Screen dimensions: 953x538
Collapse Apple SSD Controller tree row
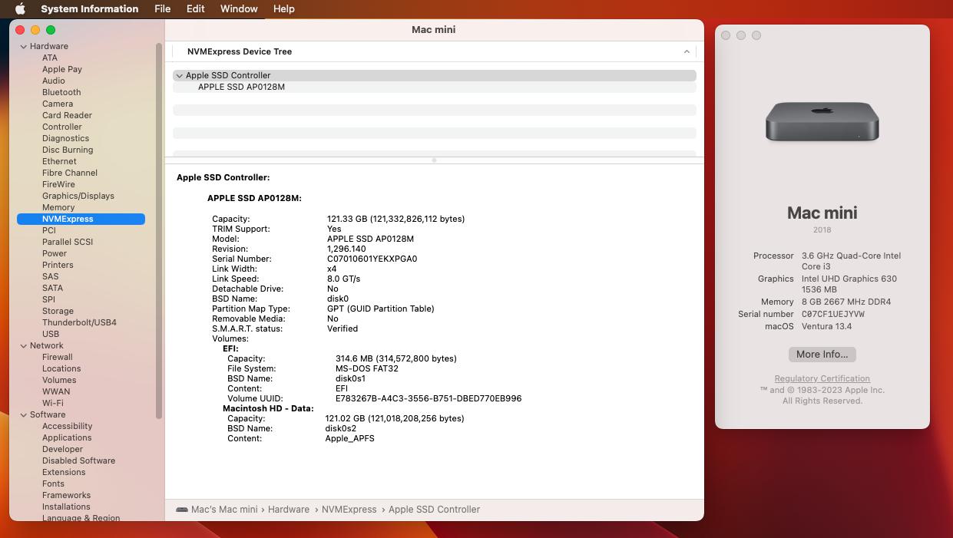pos(179,75)
